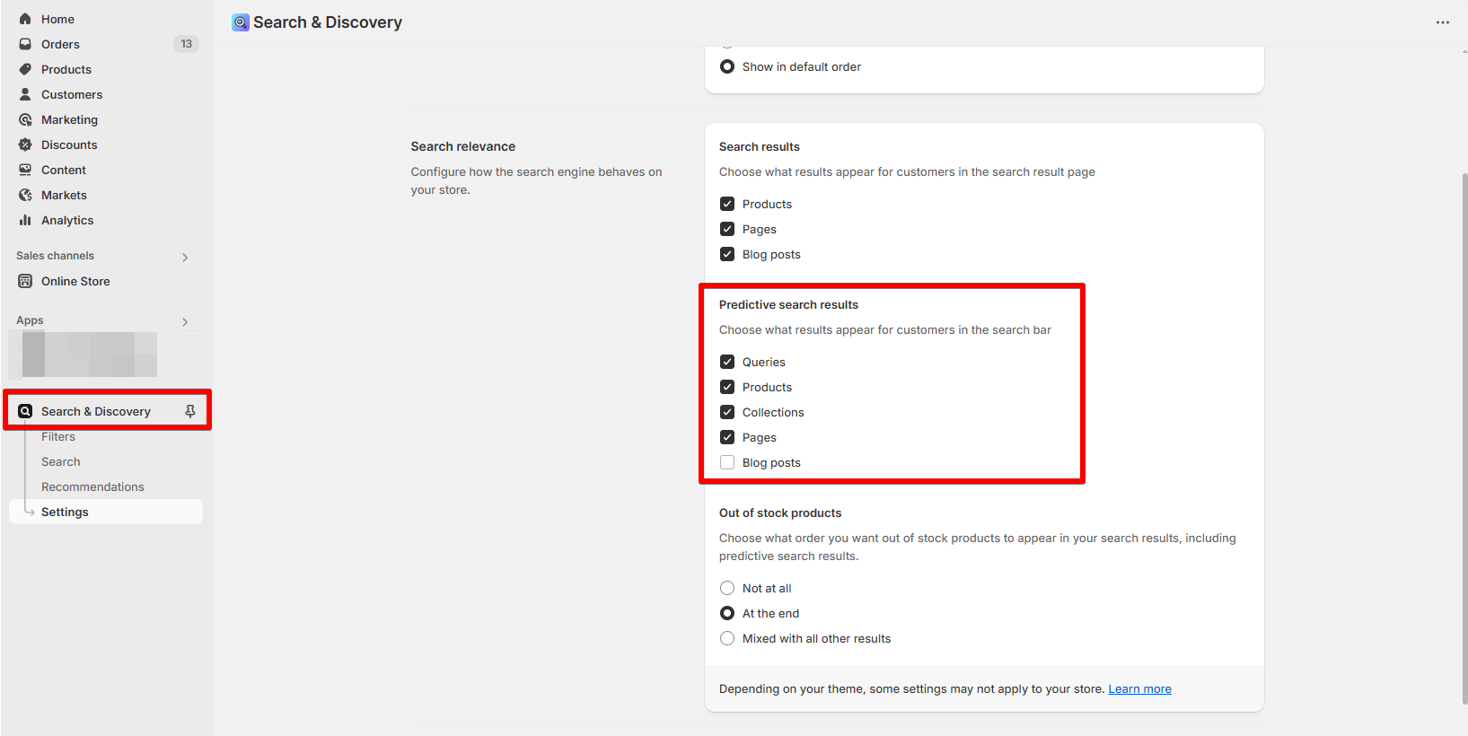Click the Products tag icon
The width and height of the screenshot is (1468, 736).
25,69
